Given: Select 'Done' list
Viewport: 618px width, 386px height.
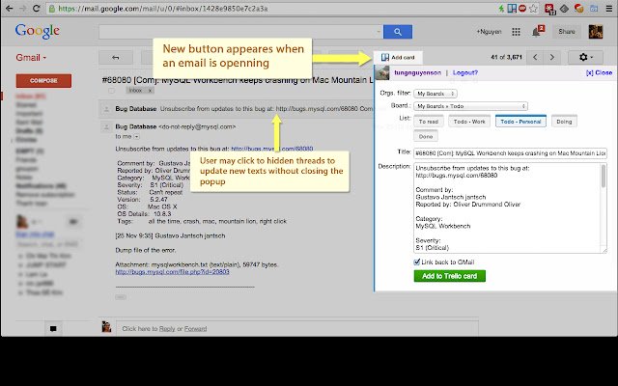Looking at the screenshot, I should point(426,137).
